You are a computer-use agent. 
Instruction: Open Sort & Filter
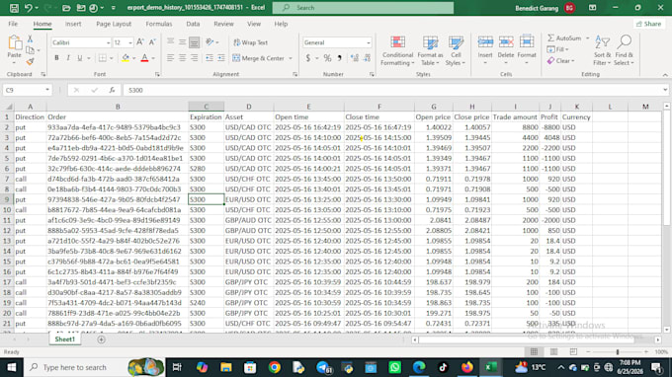pyautogui.click(x=602, y=50)
